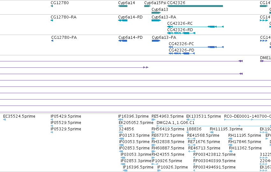Click EST IP05529.5prime
Screen dimensions: 271x172
coord(66,123)
